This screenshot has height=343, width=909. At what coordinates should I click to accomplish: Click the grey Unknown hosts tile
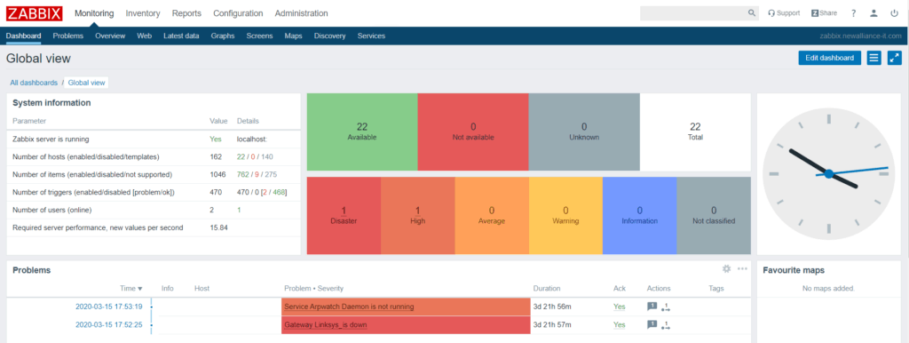point(584,132)
